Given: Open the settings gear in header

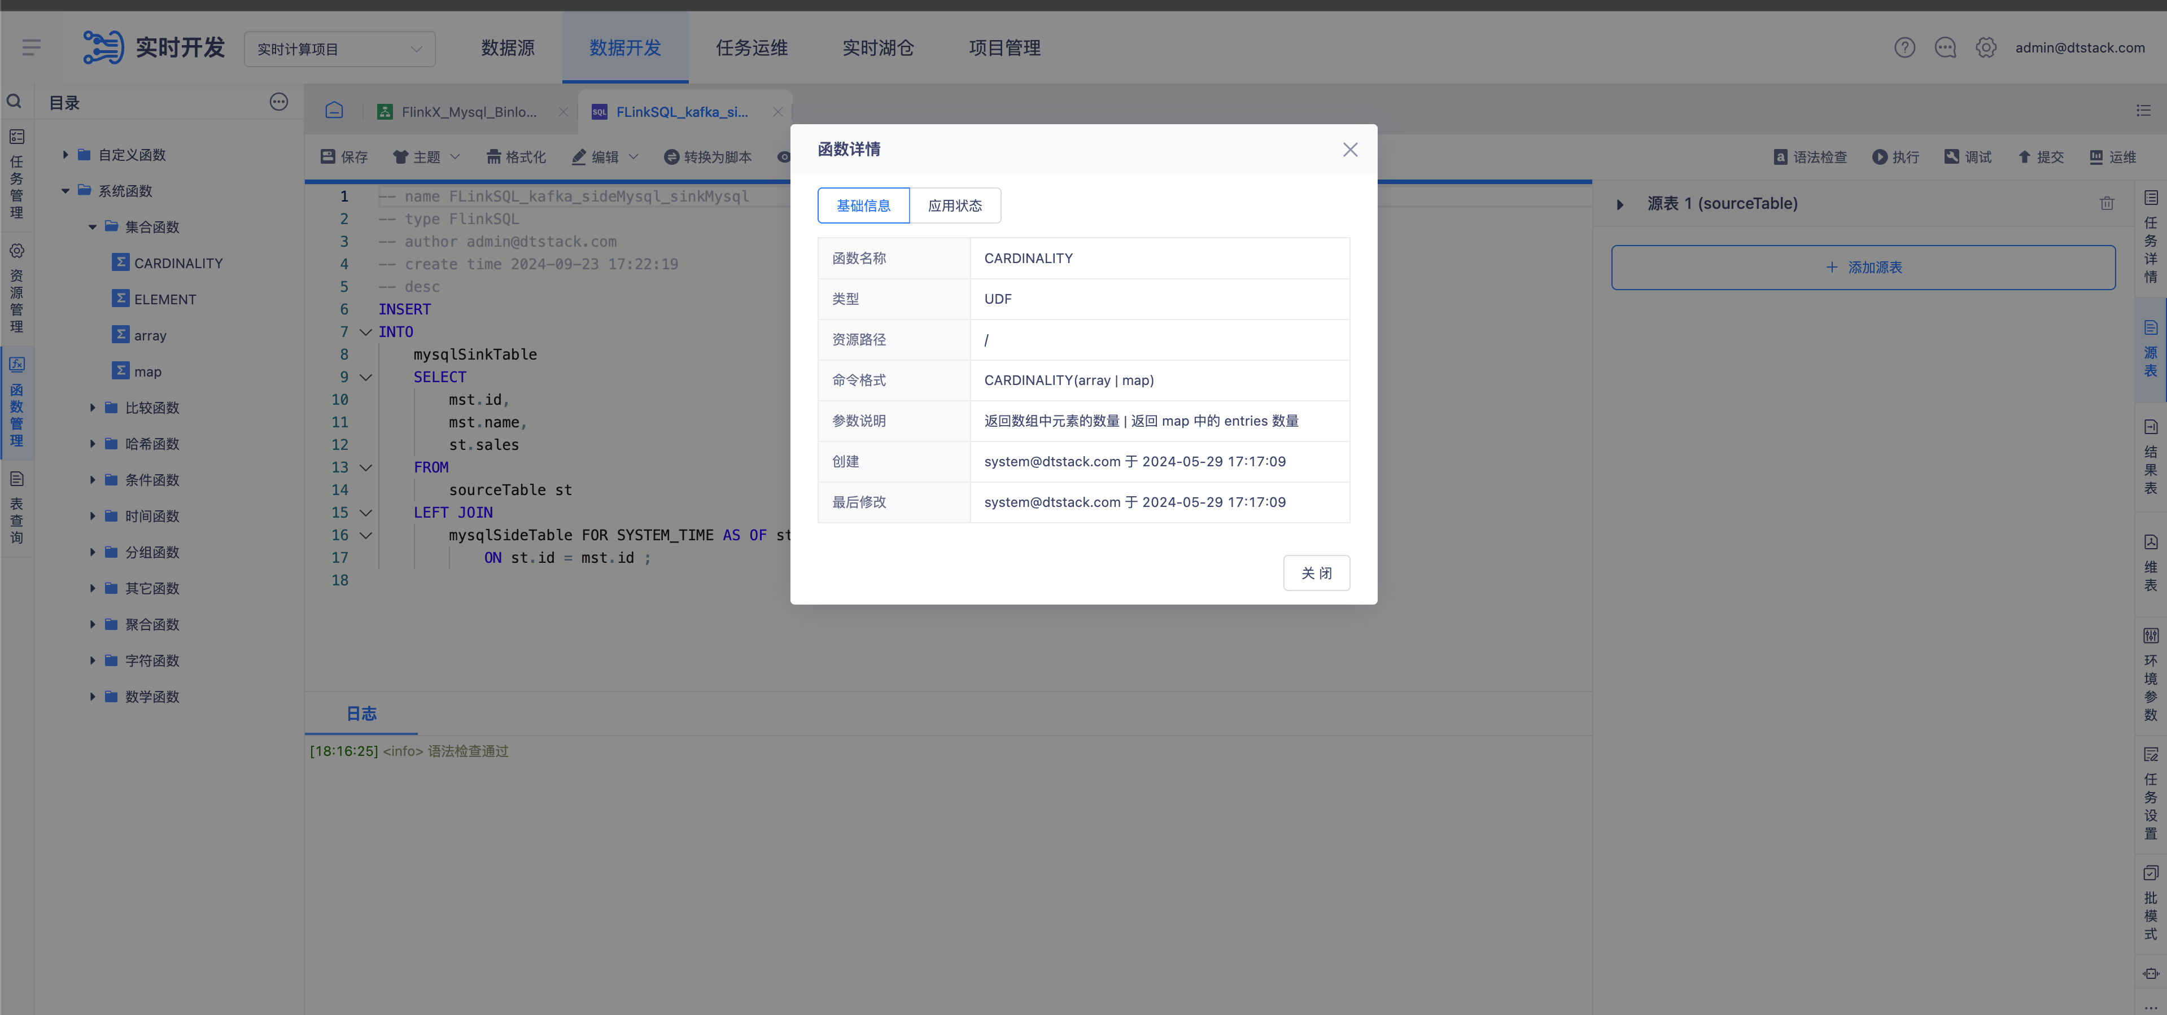Looking at the screenshot, I should pyautogui.click(x=1985, y=48).
